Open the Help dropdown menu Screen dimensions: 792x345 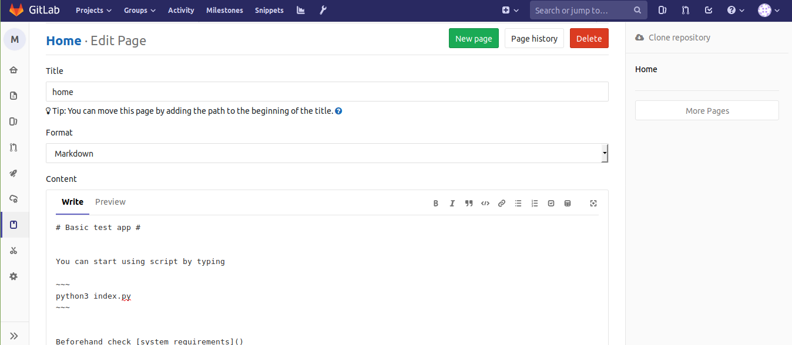click(736, 10)
